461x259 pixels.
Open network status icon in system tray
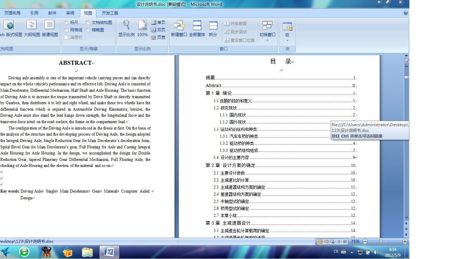click(360, 252)
